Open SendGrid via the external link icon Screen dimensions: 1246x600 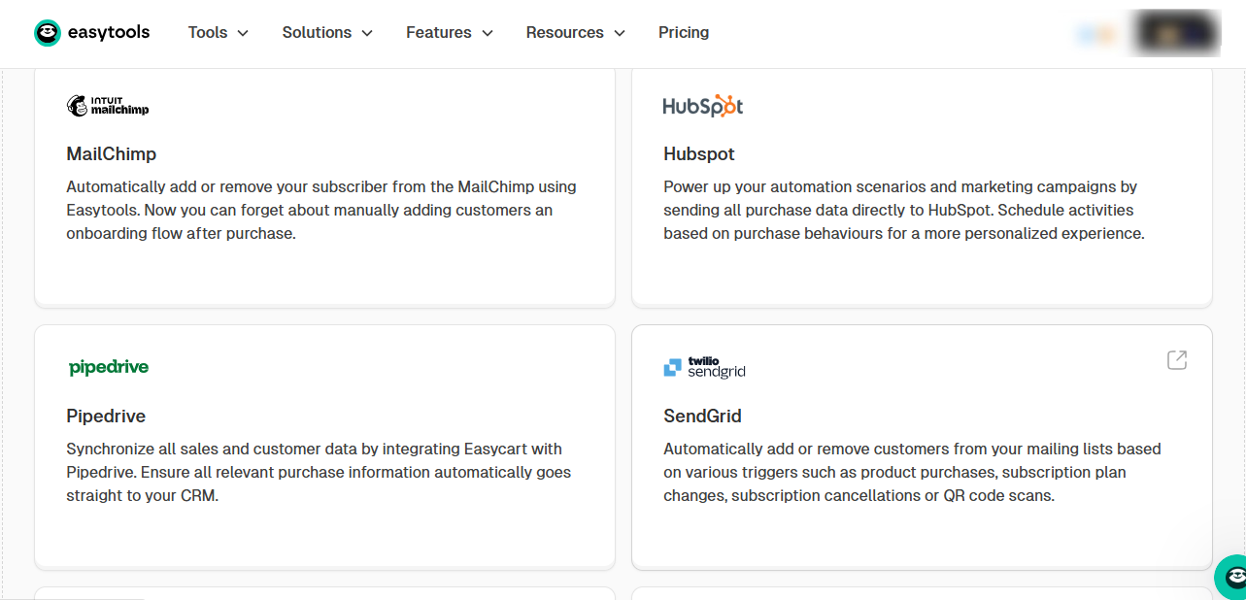click(1176, 359)
